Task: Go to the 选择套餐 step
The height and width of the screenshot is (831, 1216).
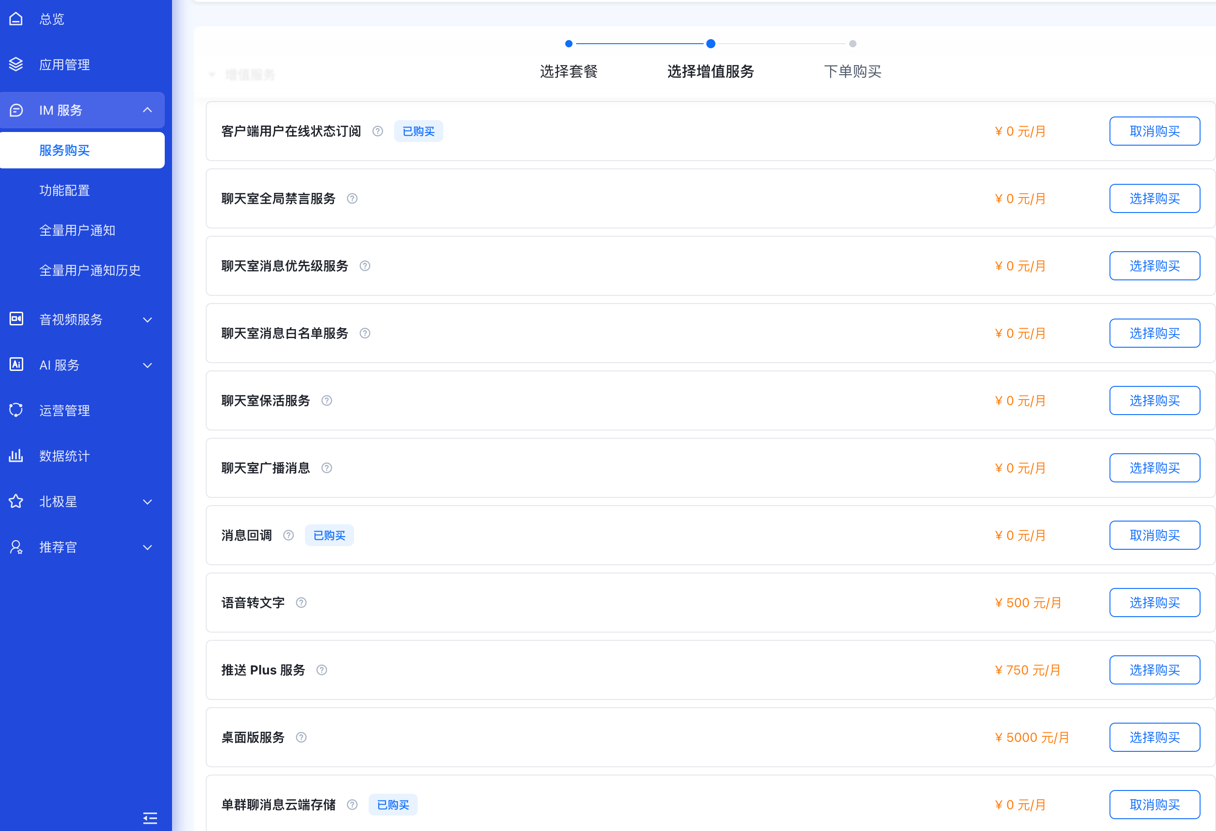Action: (x=568, y=71)
